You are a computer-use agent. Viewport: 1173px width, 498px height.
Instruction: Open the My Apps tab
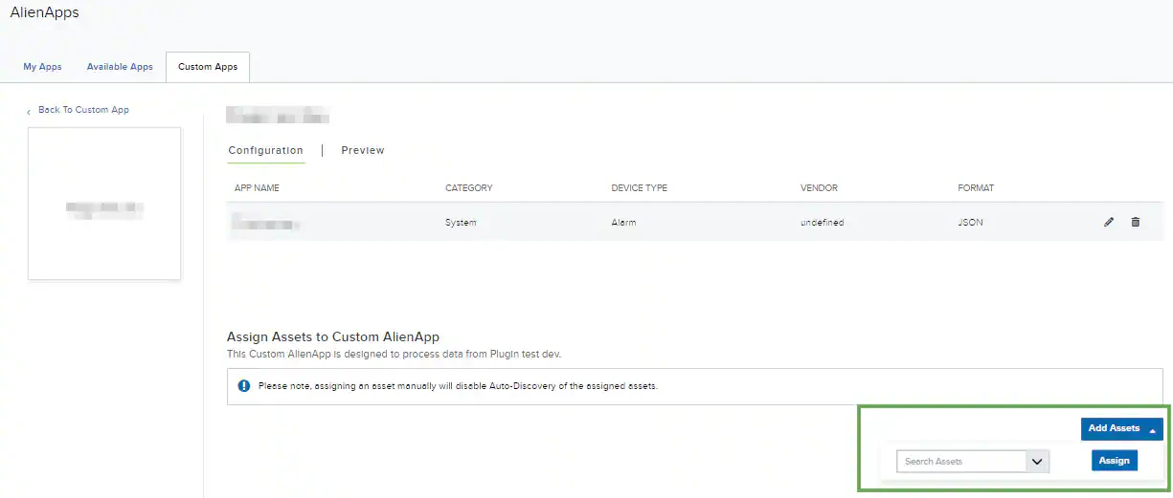[43, 67]
